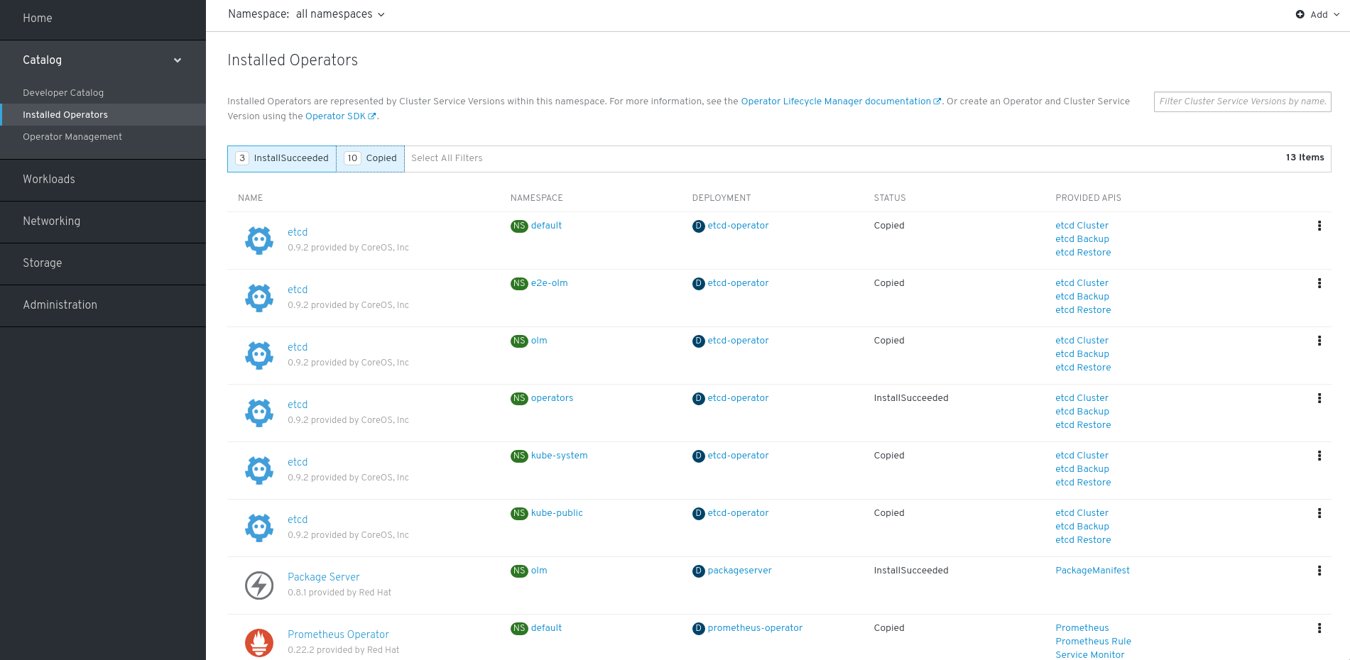Click Select All Filters

click(x=447, y=158)
